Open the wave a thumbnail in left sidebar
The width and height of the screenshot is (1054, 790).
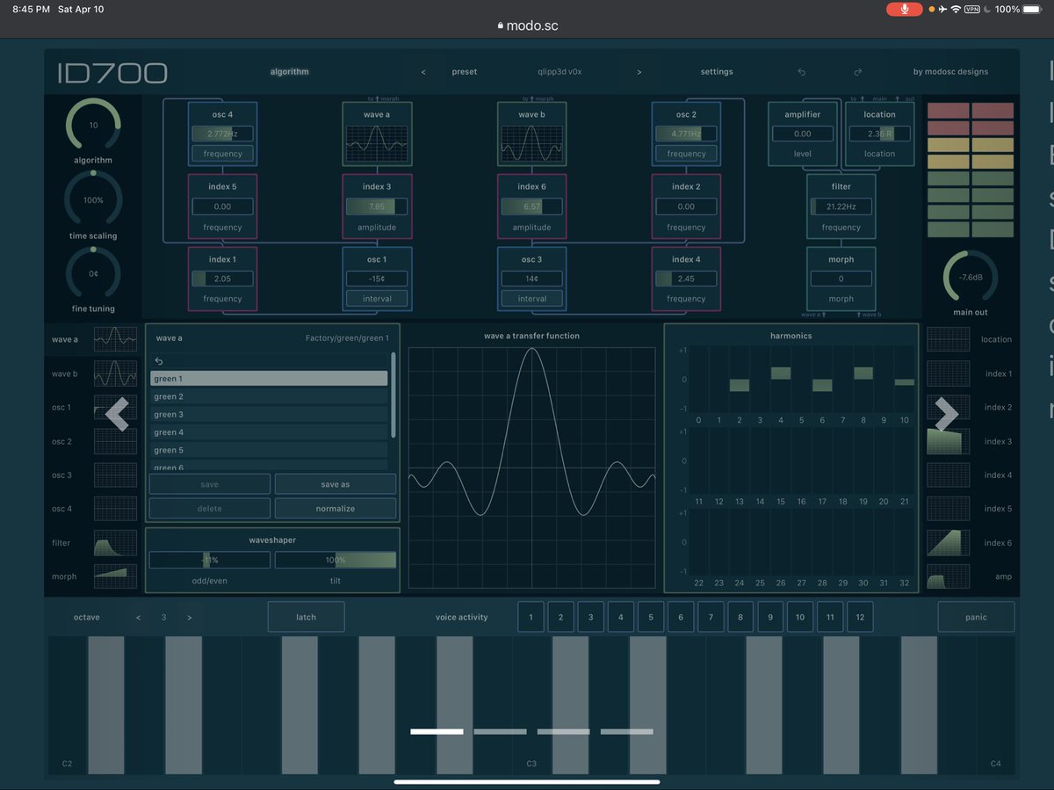pos(115,339)
